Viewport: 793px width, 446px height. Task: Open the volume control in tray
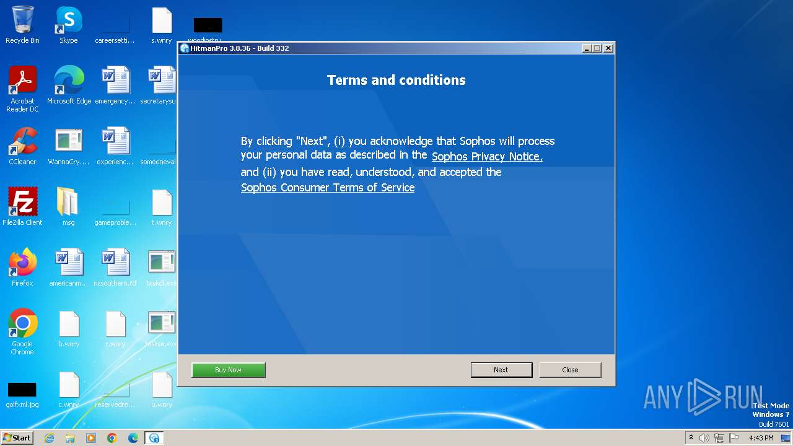coord(704,438)
